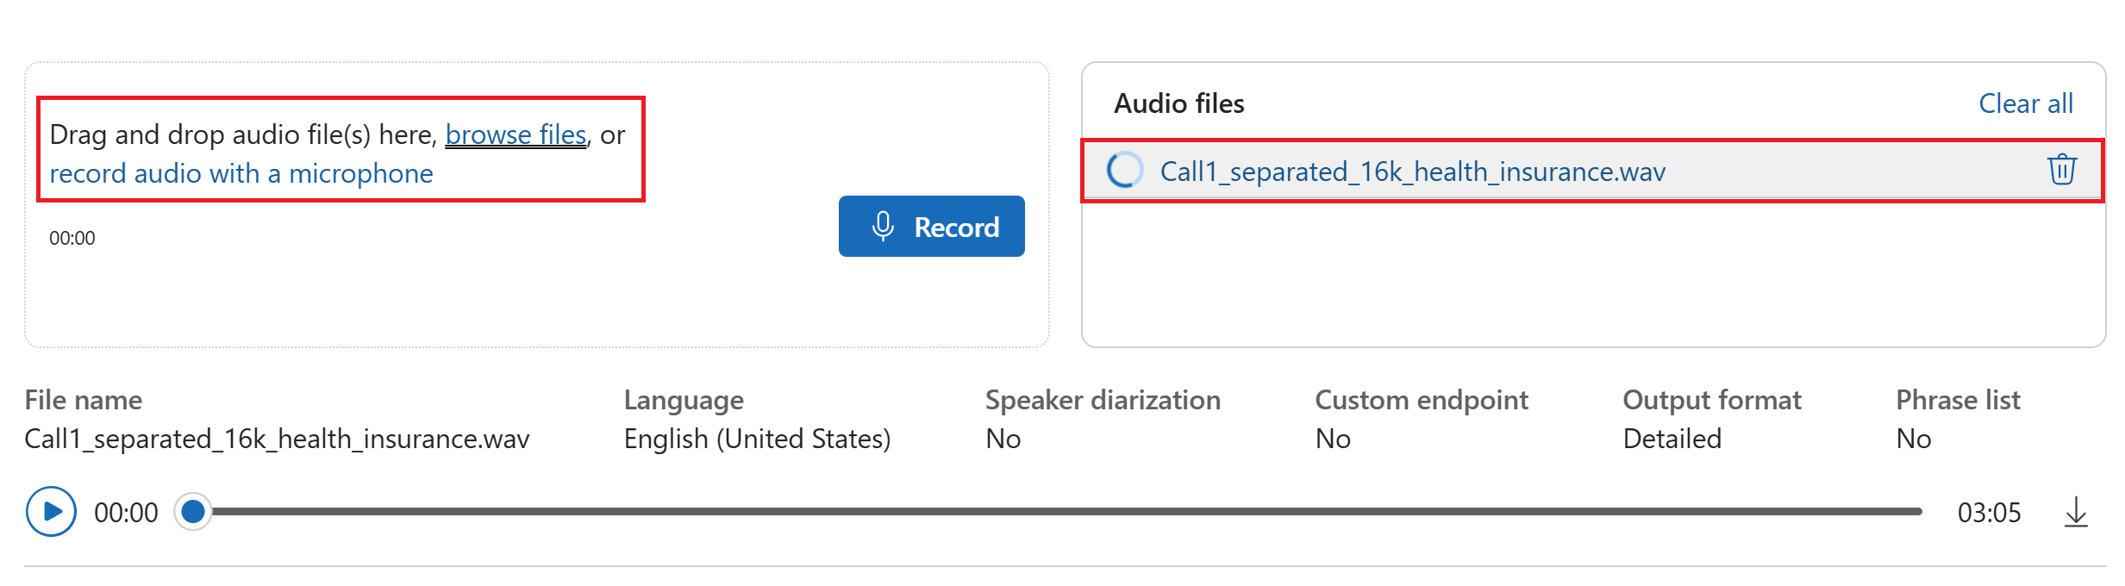Click the 03:05 total duration label

1989,513
